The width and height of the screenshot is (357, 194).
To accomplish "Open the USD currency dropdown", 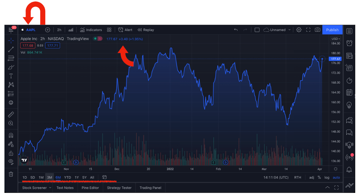I will pos(336,39).
